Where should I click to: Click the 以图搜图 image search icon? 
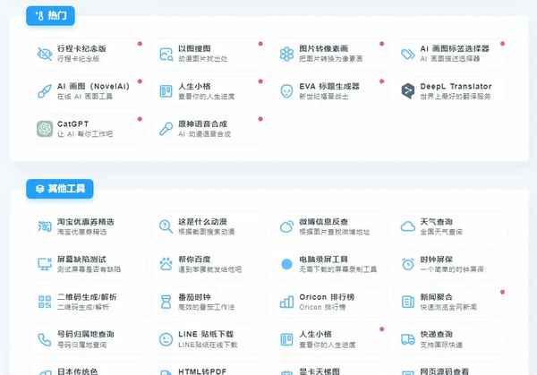(166, 54)
